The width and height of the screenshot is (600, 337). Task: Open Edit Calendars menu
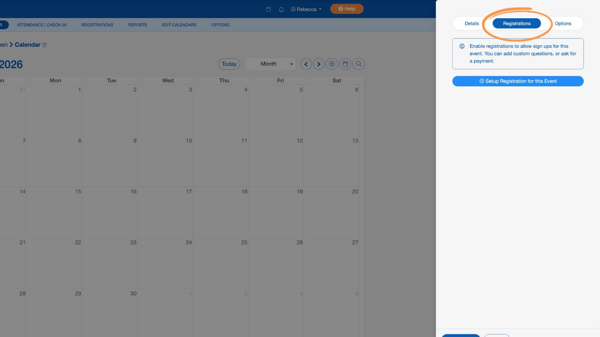coord(179,25)
